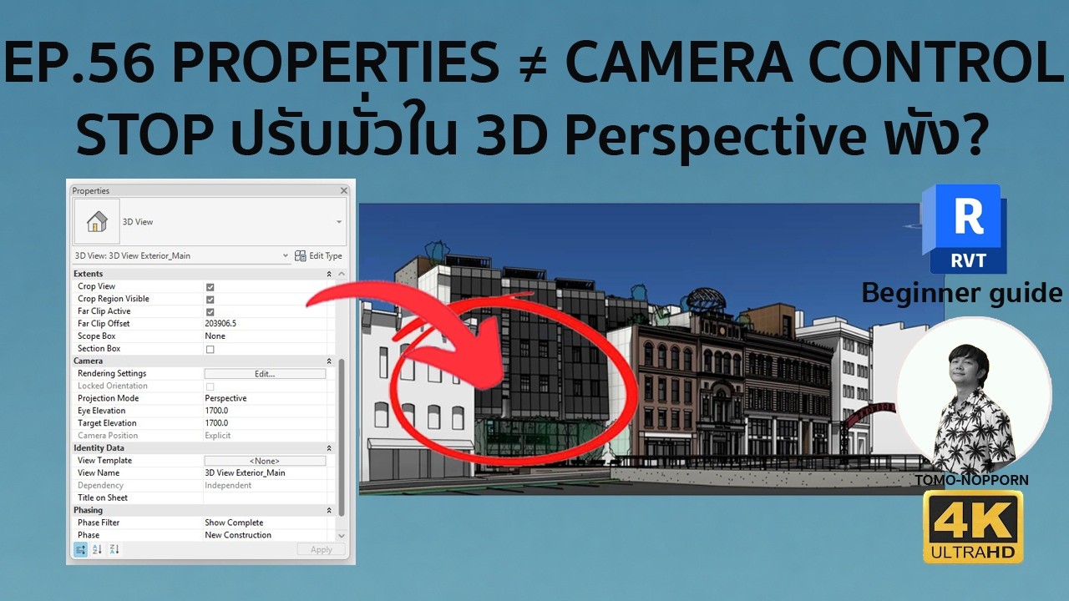Click the Edit Type icon
The height and width of the screenshot is (601, 1069).
coord(300,256)
